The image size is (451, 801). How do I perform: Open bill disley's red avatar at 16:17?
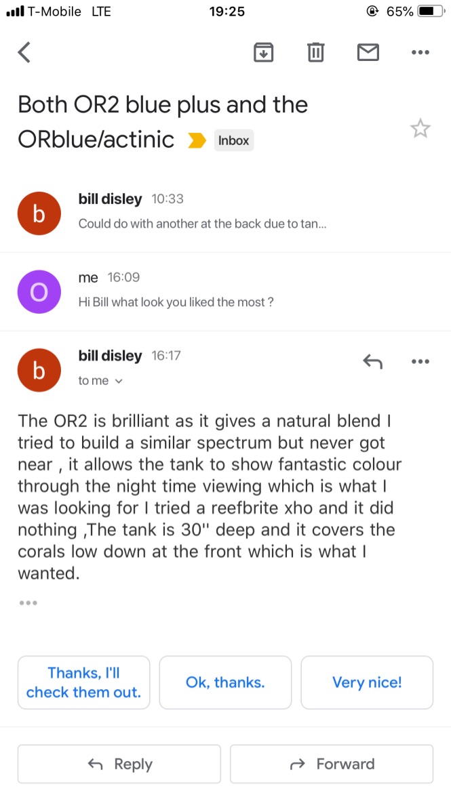pyautogui.click(x=39, y=370)
